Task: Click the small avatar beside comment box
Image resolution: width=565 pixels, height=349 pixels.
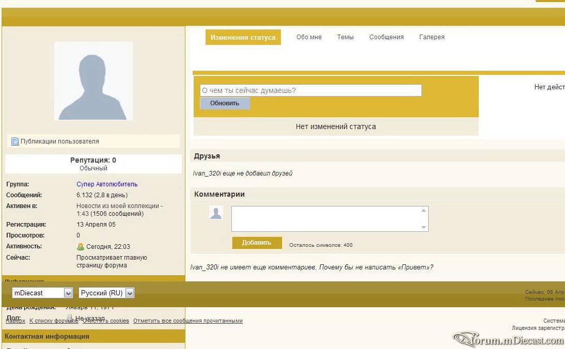Action: tap(216, 213)
